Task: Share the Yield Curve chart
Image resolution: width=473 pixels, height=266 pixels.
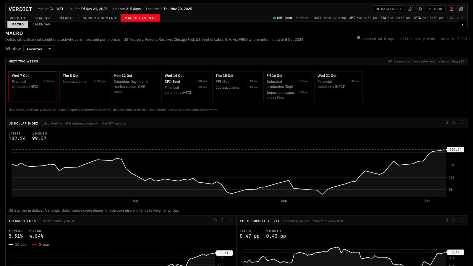Action: click(454, 220)
